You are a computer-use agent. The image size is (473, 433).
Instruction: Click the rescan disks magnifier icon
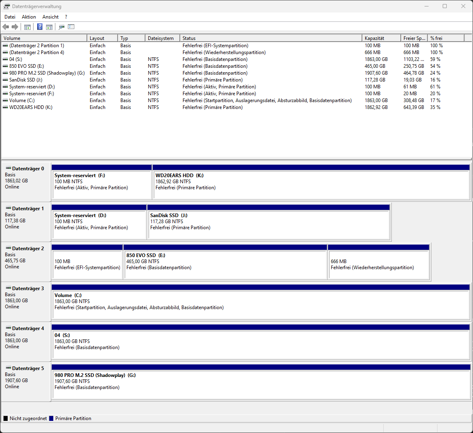tap(61, 27)
